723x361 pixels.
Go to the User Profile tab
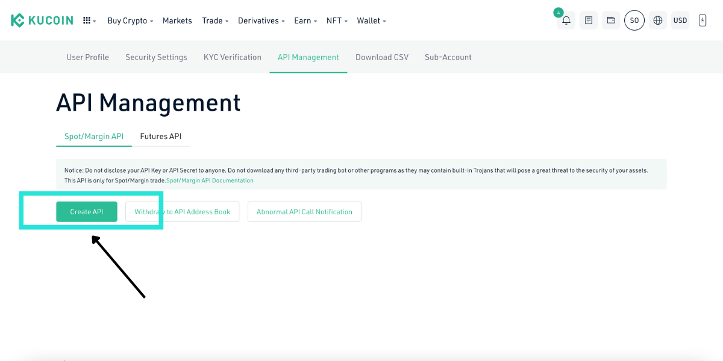point(88,57)
